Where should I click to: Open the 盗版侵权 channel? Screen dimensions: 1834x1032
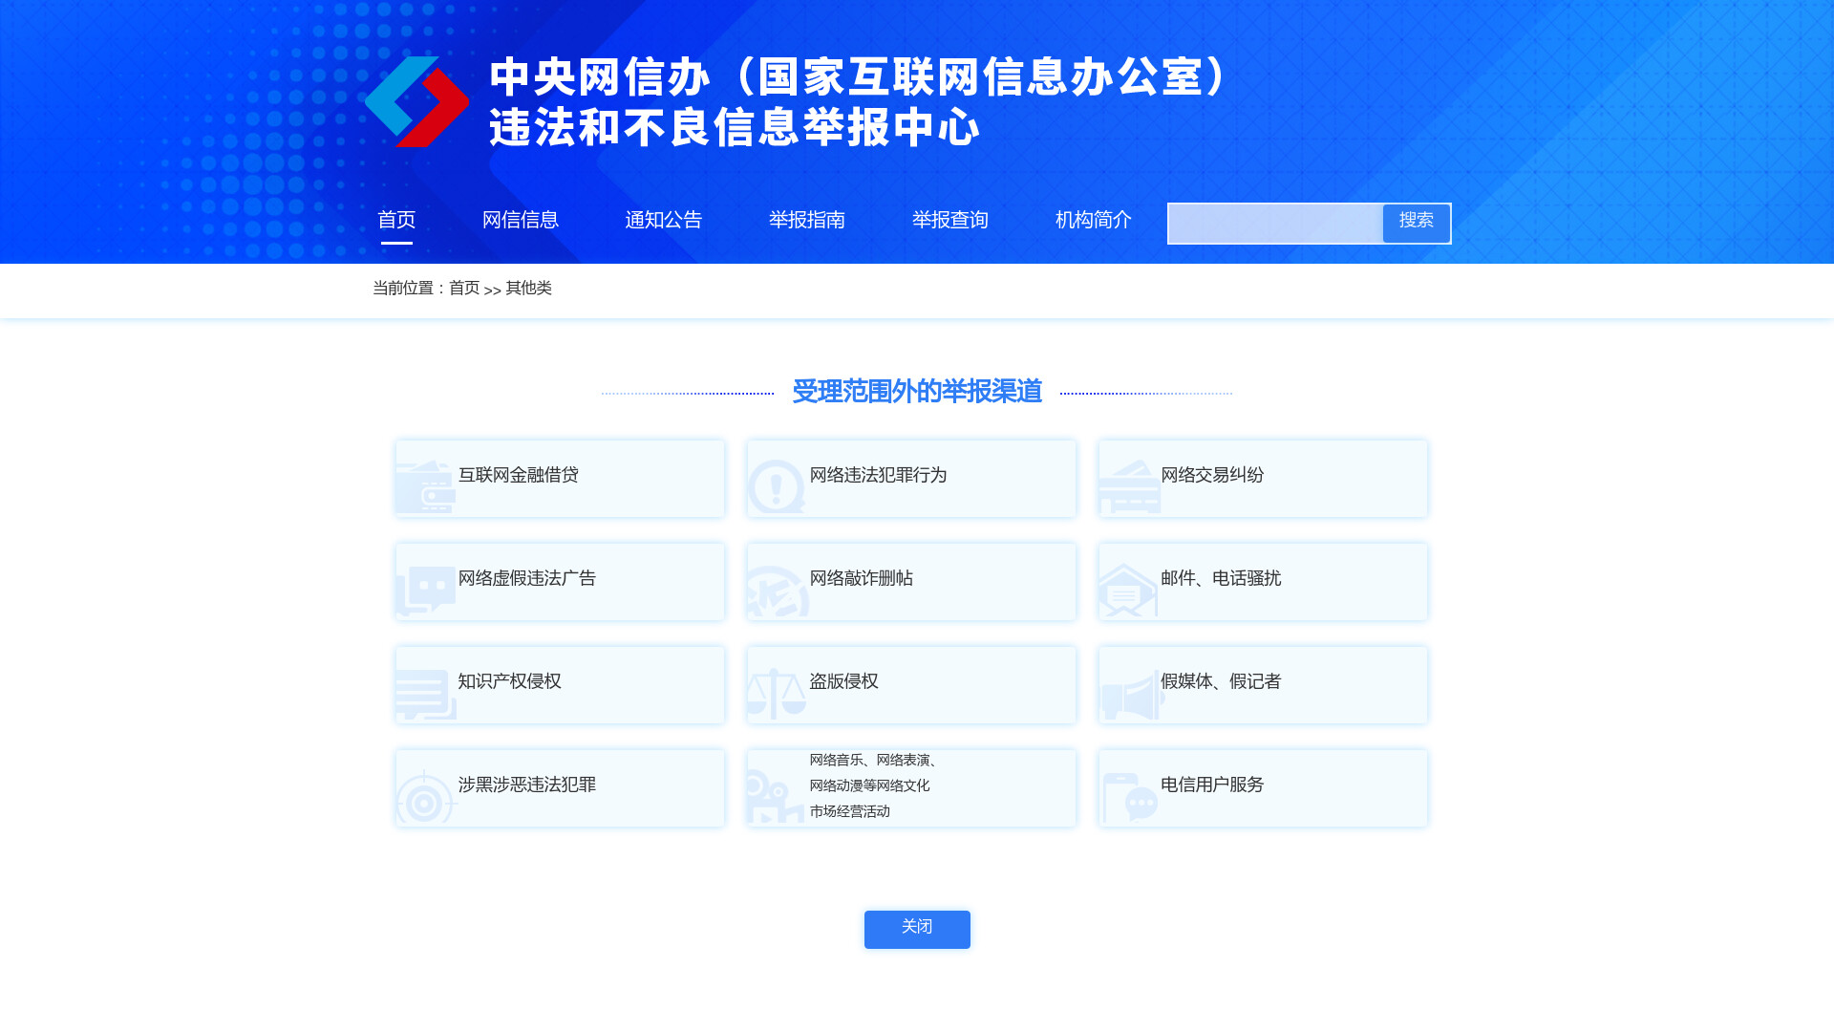click(912, 685)
